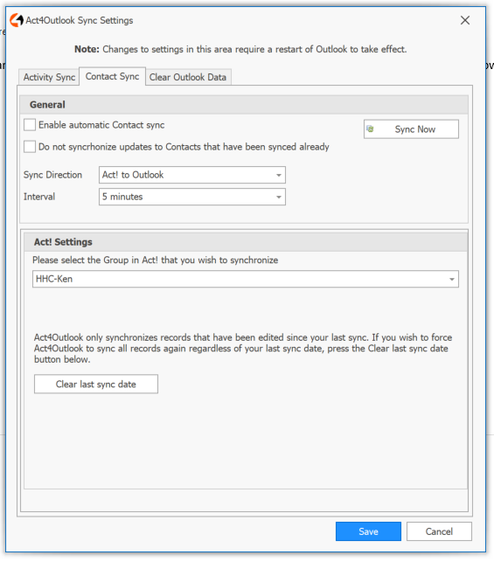The image size is (494, 562).
Task: Toggle 'Do not synchronize updates to Contacts' checkbox
Action: [30, 147]
